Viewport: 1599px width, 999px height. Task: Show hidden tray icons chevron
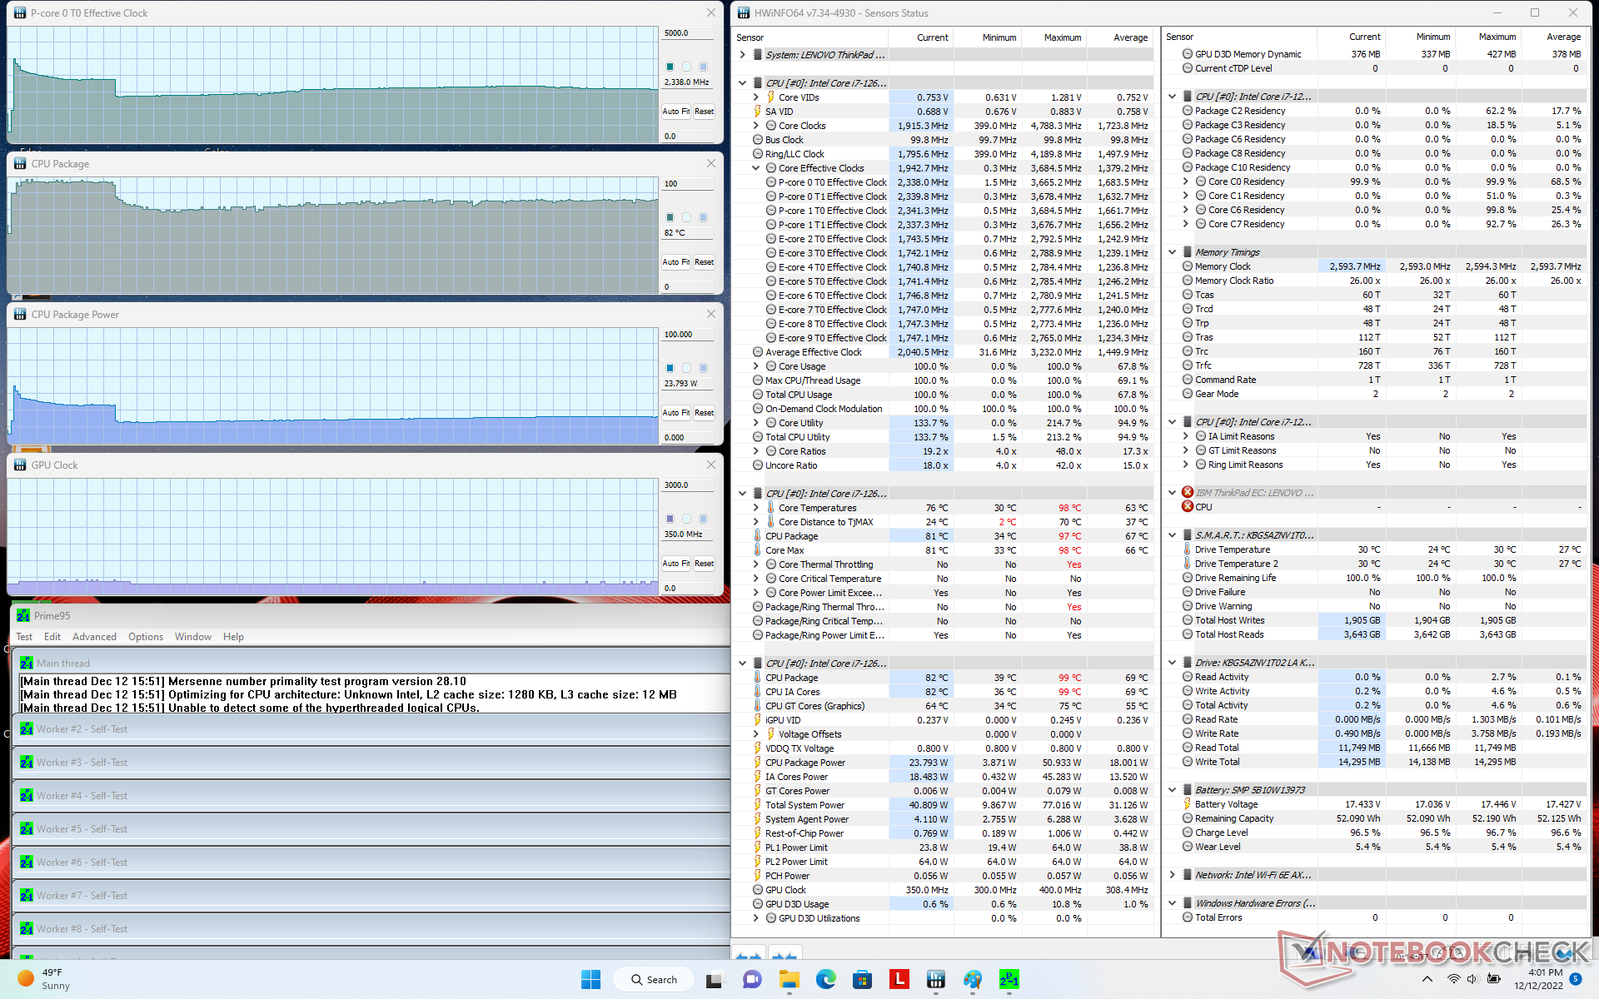coord(1427,980)
